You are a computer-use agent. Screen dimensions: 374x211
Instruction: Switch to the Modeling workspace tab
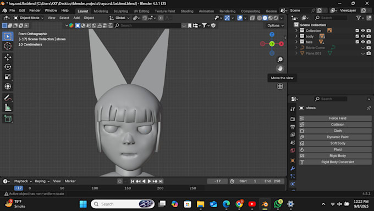(101, 11)
